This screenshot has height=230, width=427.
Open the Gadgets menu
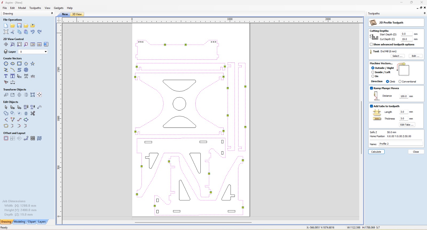59,8
